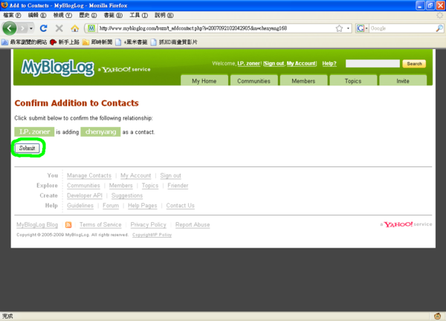Image resolution: width=446 pixels, height=321 pixels.
Task: Focus the Firefox Google search field
Action: (402, 28)
